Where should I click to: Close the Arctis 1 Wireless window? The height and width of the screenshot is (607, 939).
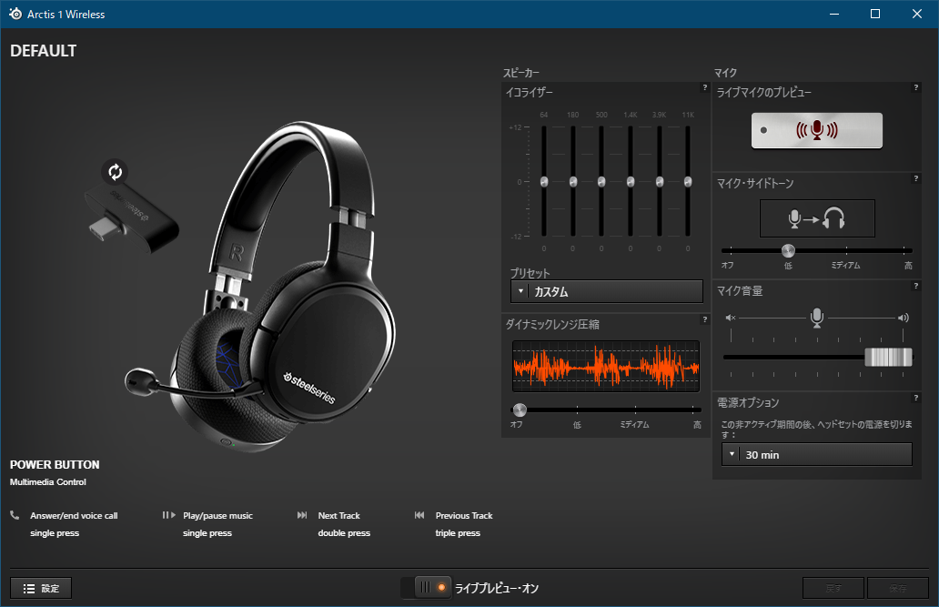click(917, 14)
